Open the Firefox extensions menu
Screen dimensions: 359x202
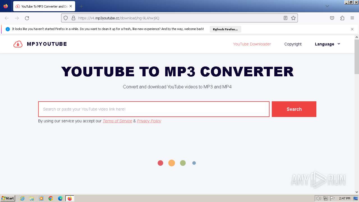(342, 18)
